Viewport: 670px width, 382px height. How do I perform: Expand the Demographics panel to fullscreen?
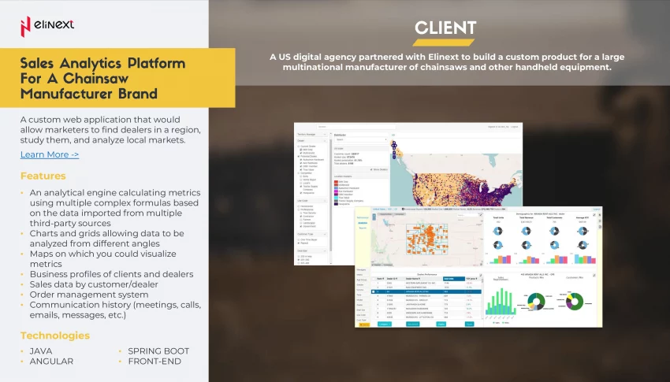click(594, 215)
